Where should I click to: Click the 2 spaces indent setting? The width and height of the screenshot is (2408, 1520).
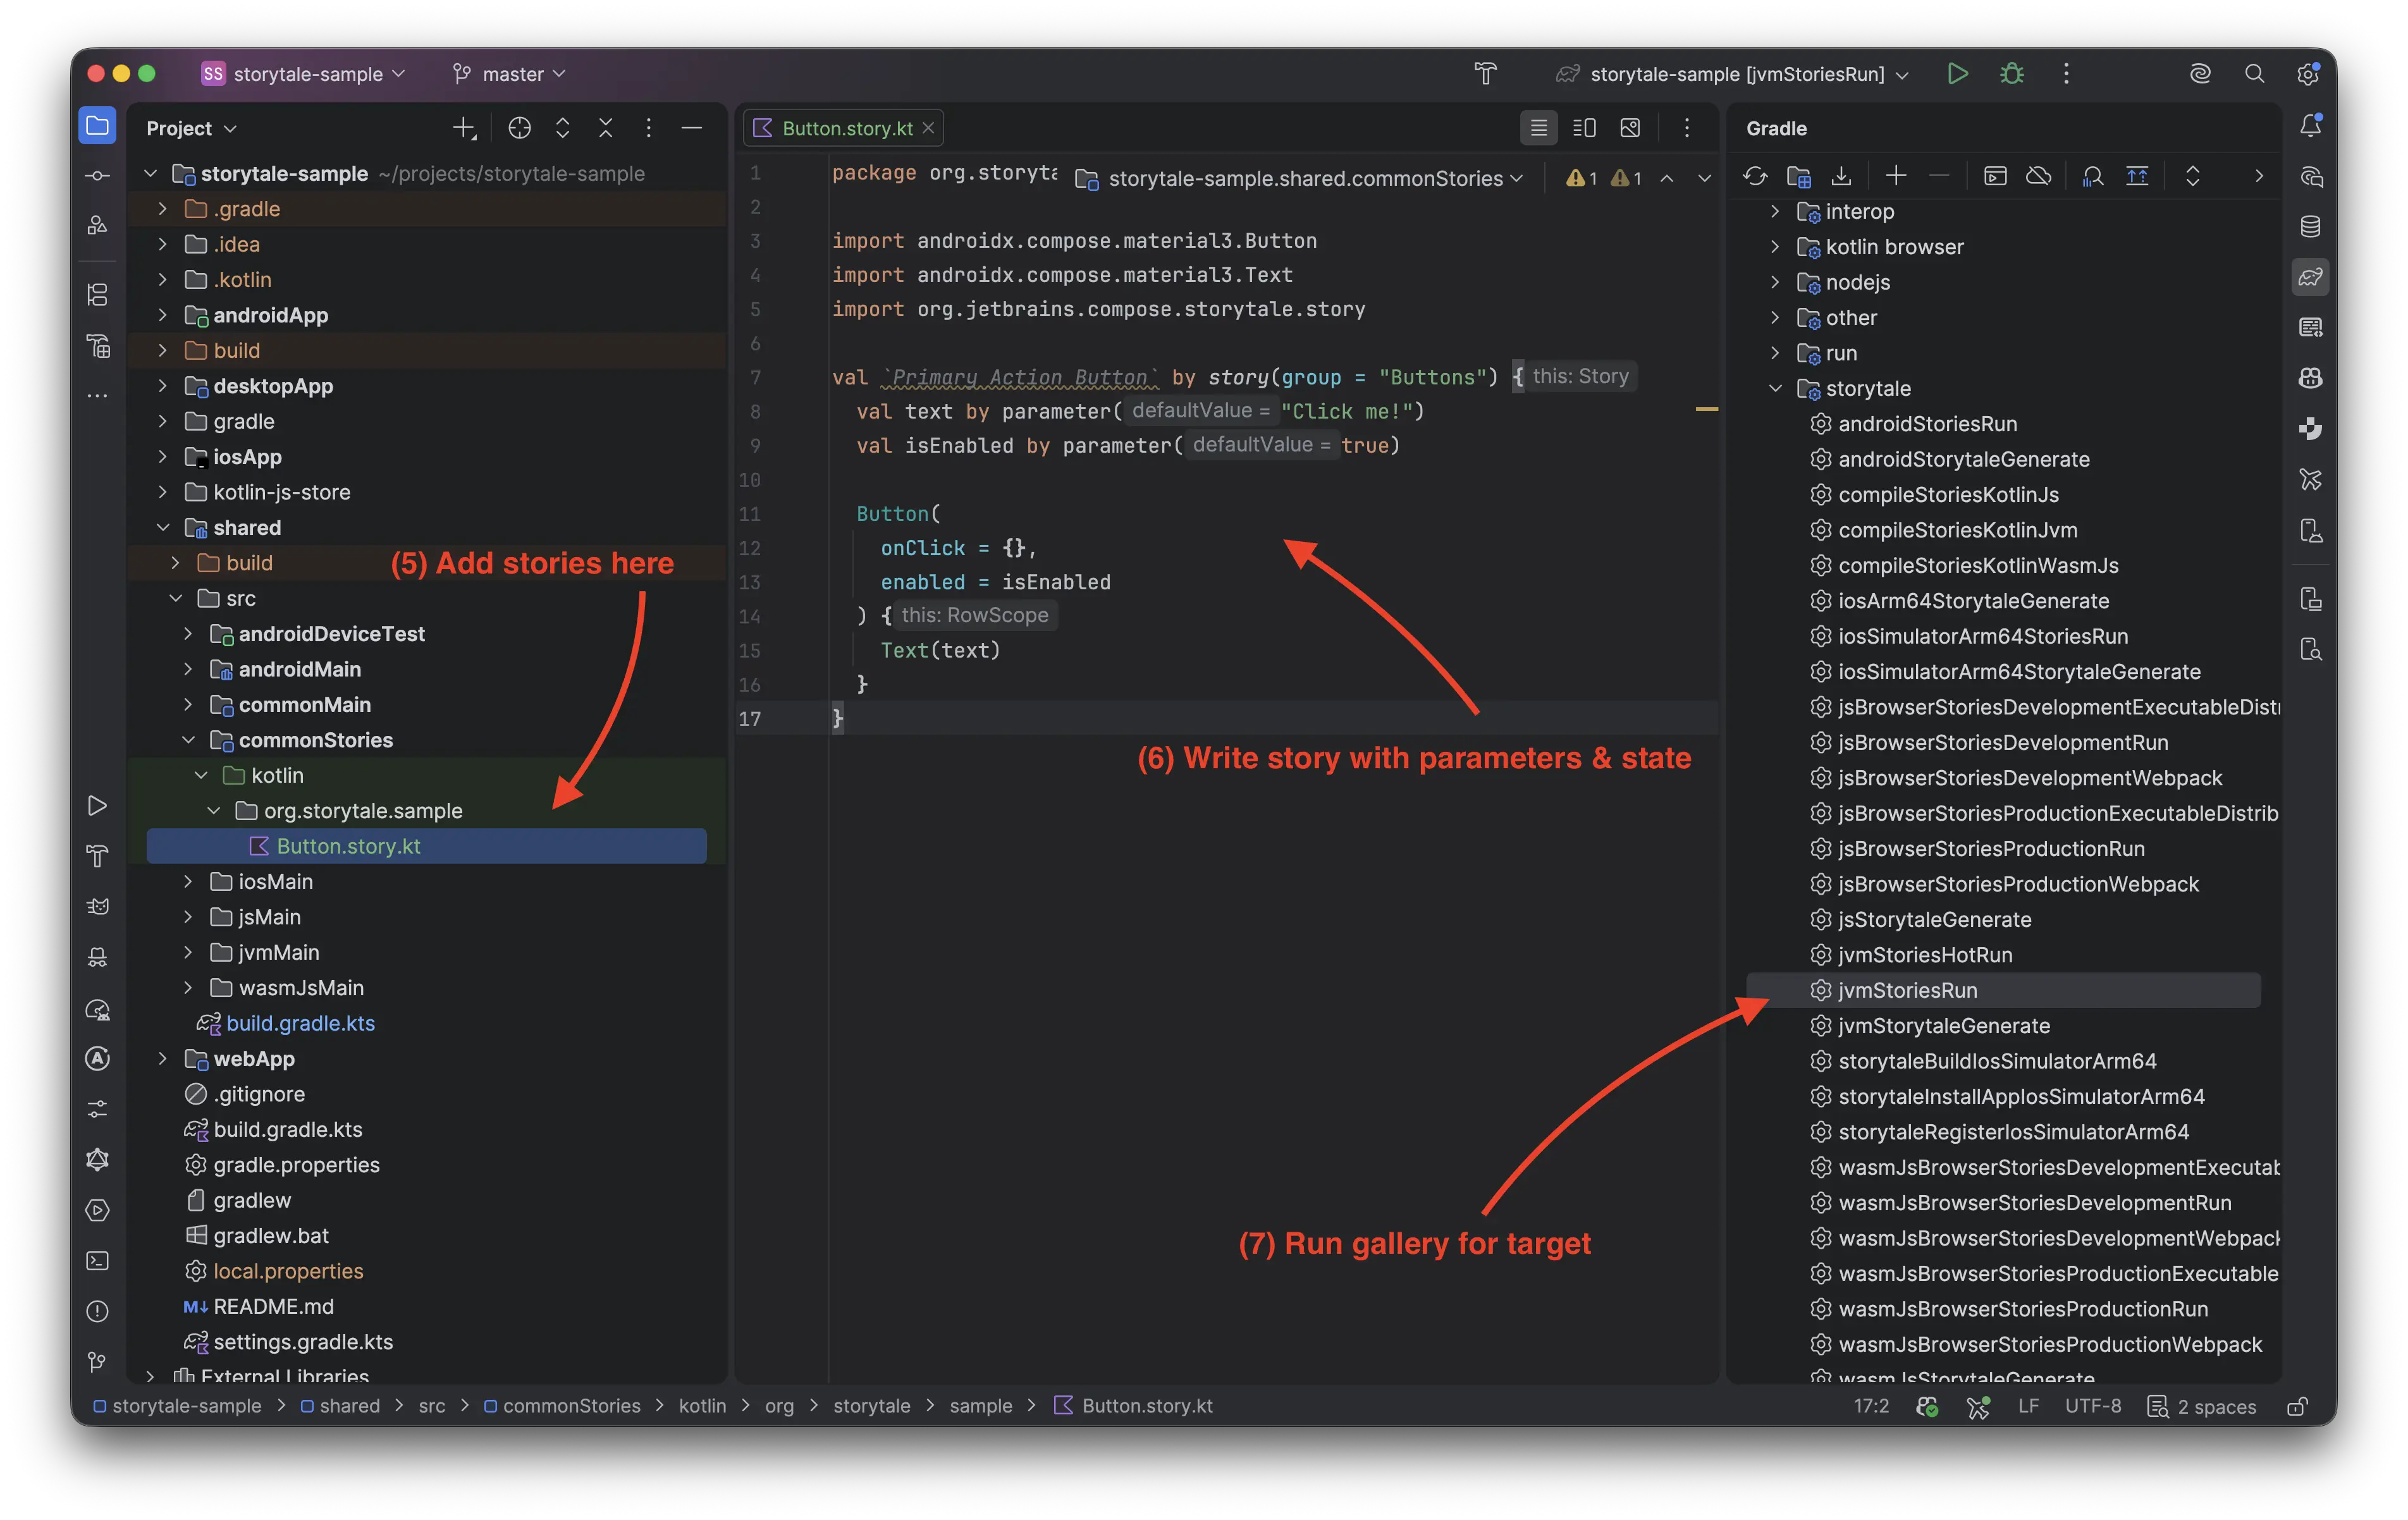click(2201, 1406)
